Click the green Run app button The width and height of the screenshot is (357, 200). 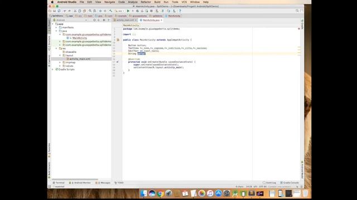(x=128, y=11)
